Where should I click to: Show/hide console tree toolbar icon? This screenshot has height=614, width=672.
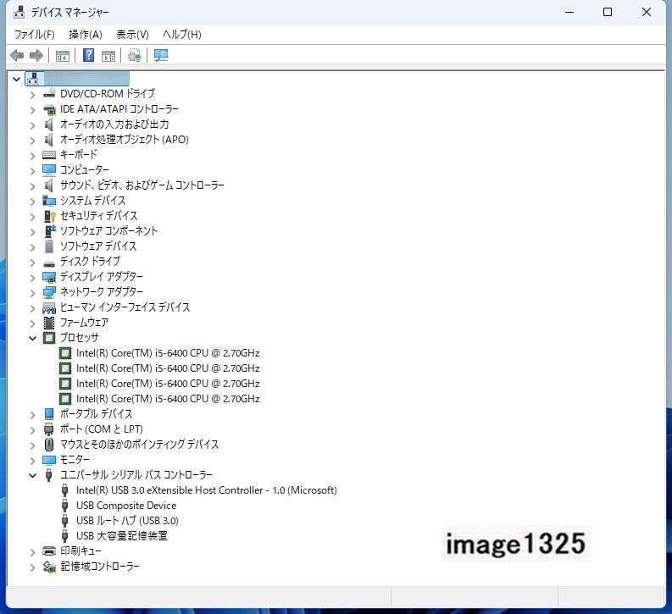(63, 56)
